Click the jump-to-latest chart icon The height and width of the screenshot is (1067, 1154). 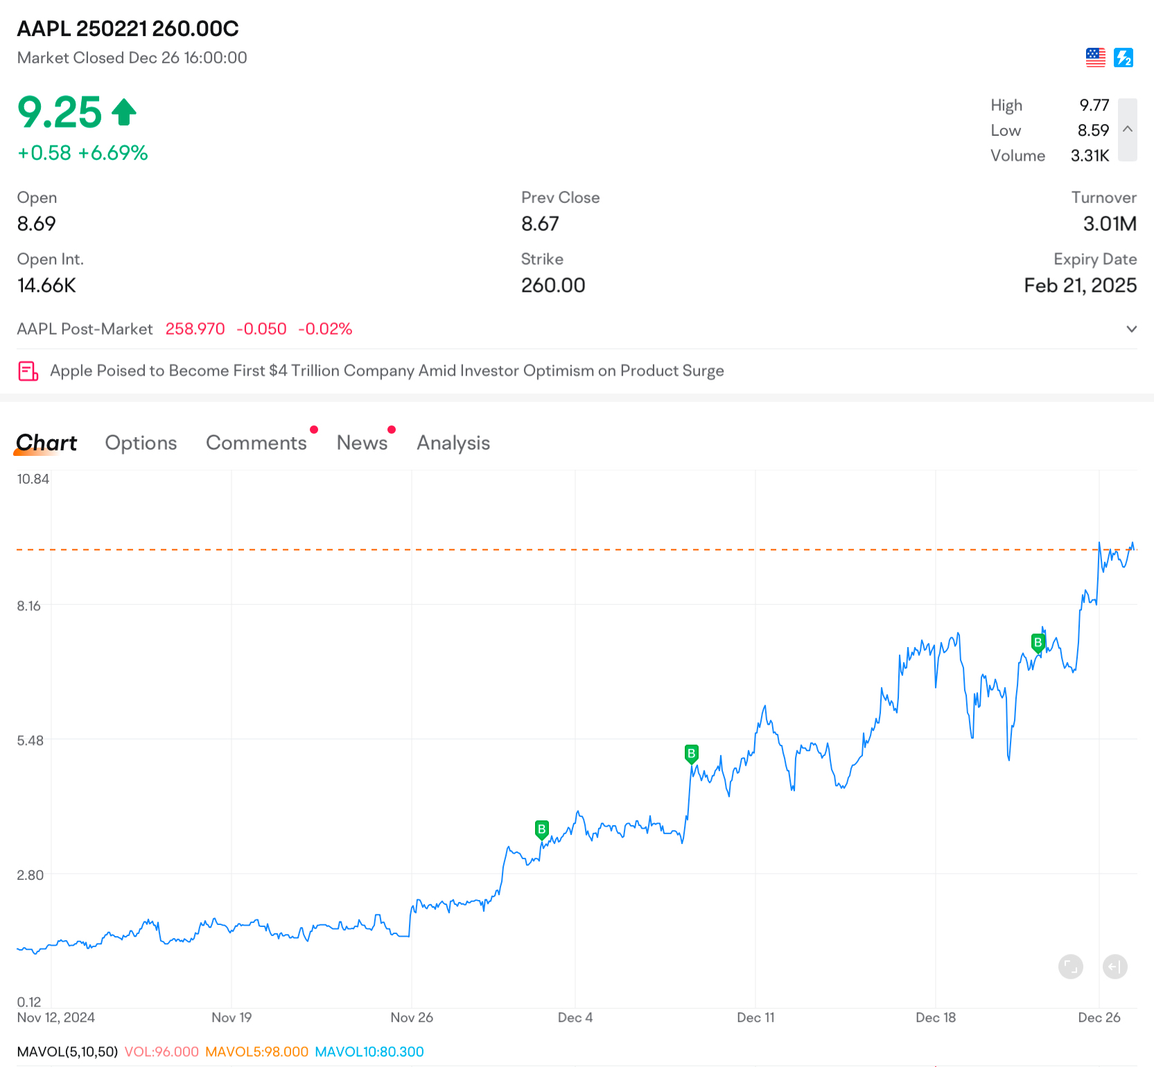(1115, 967)
